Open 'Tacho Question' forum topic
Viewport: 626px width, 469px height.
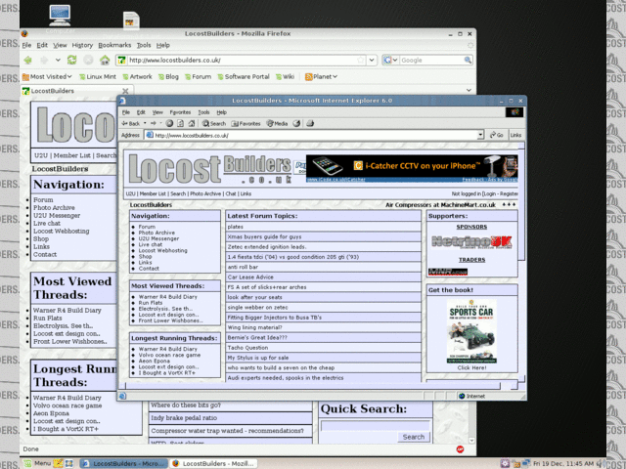[247, 348]
